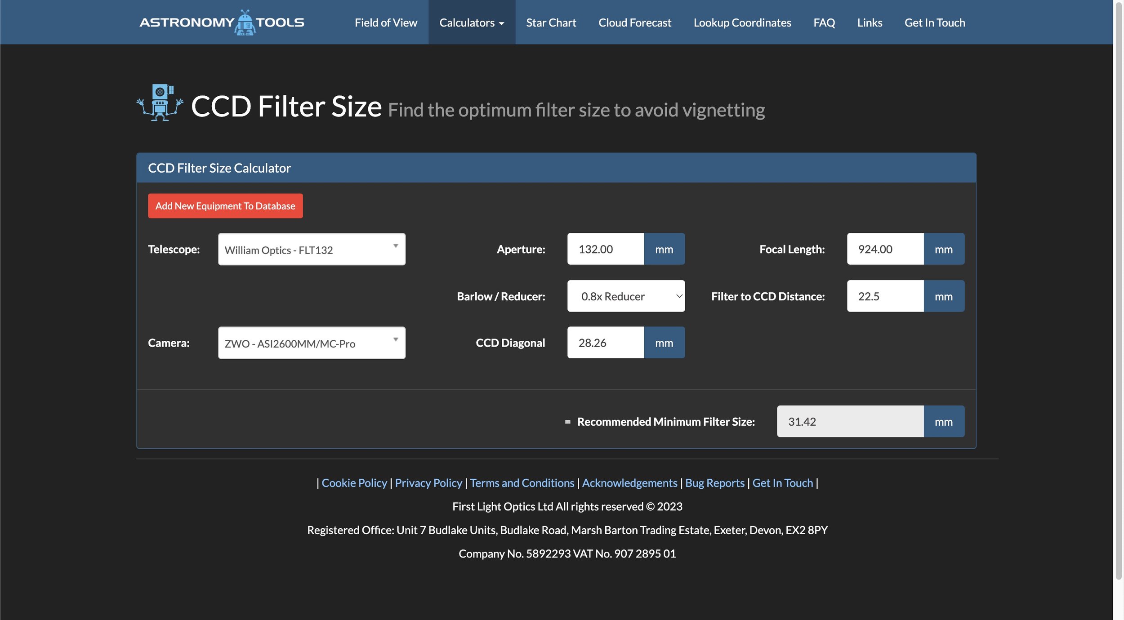
Task: Click the mm unit next to Aperture
Action: coord(665,249)
